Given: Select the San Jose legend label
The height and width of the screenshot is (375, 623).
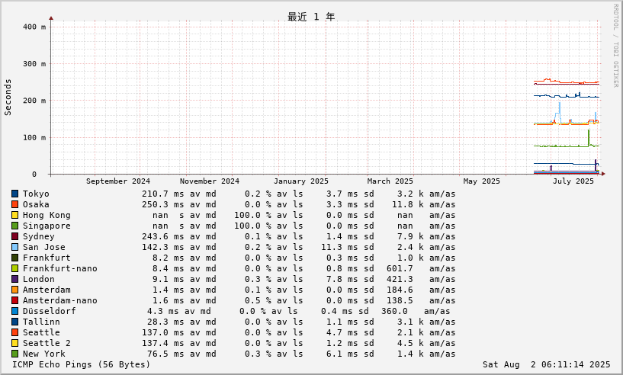Looking at the screenshot, I should pos(43,248).
